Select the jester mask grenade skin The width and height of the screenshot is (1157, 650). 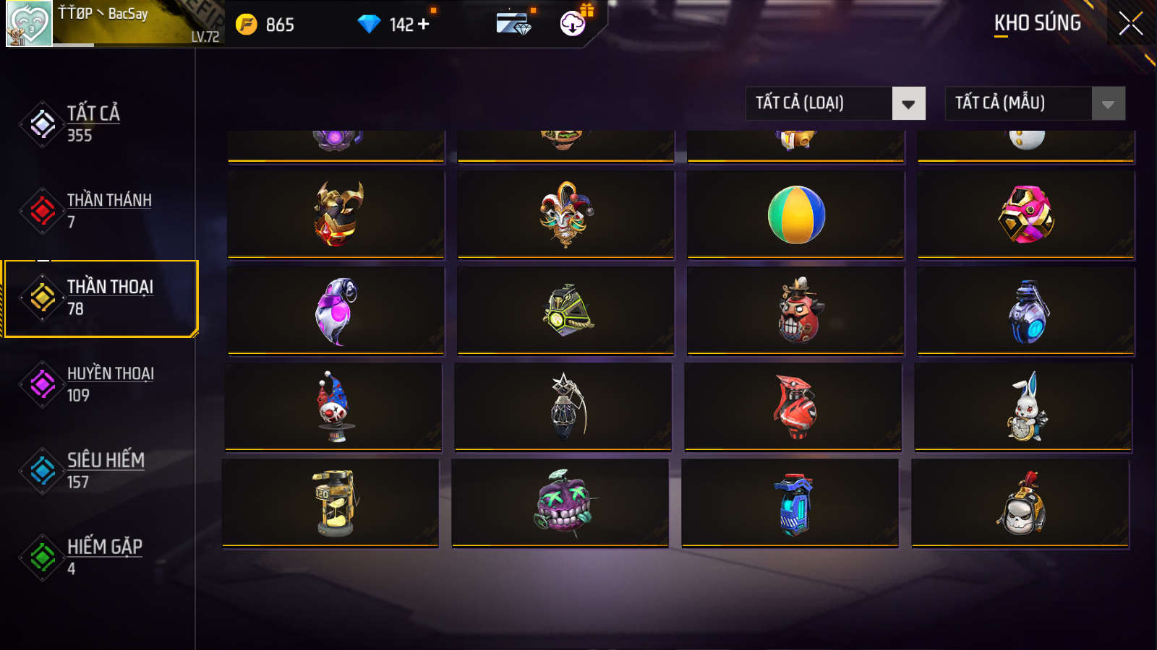pos(565,214)
